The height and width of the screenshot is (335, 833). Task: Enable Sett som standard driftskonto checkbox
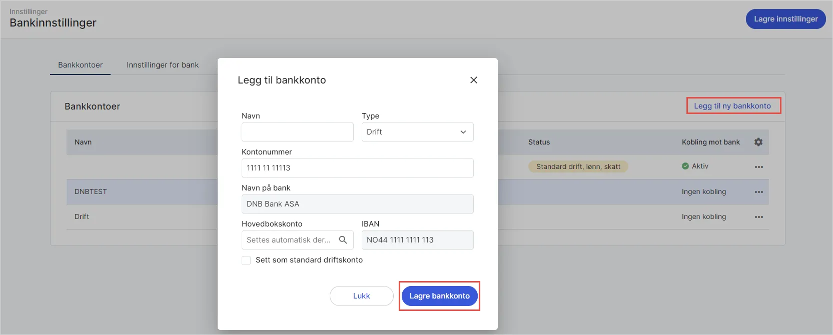pos(246,260)
